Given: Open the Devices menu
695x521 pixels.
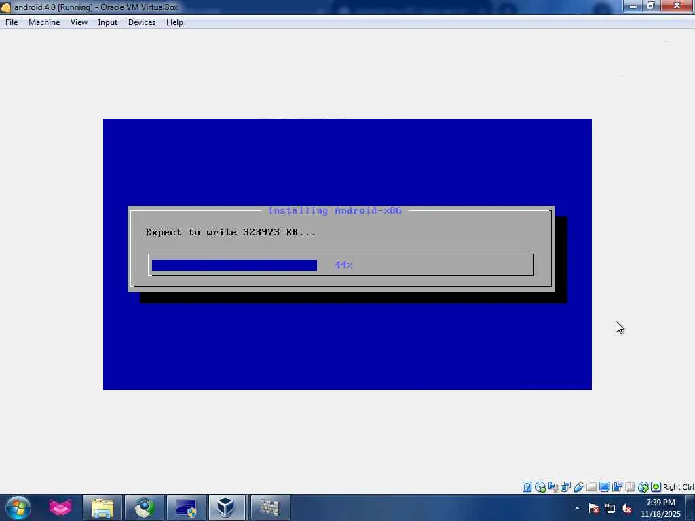Looking at the screenshot, I should pos(141,22).
